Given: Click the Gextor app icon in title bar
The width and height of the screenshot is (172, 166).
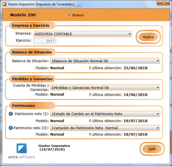Looking at the screenshot, I should coord(5,4).
